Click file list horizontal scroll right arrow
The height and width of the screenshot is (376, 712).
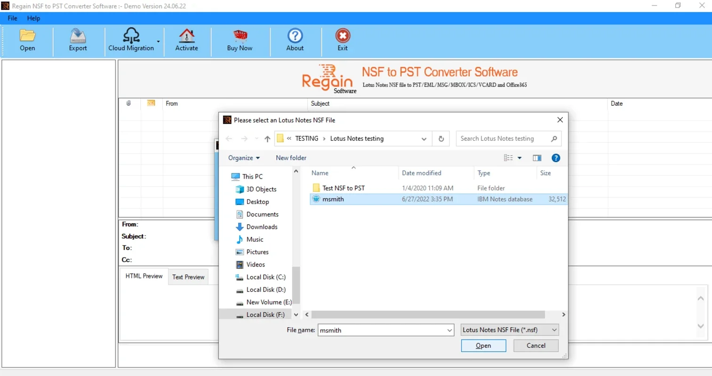(563, 314)
